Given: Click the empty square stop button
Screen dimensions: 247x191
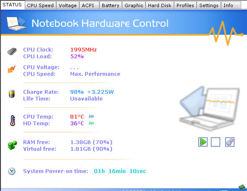Looking at the screenshot, I should pyautogui.click(x=216, y=142).
